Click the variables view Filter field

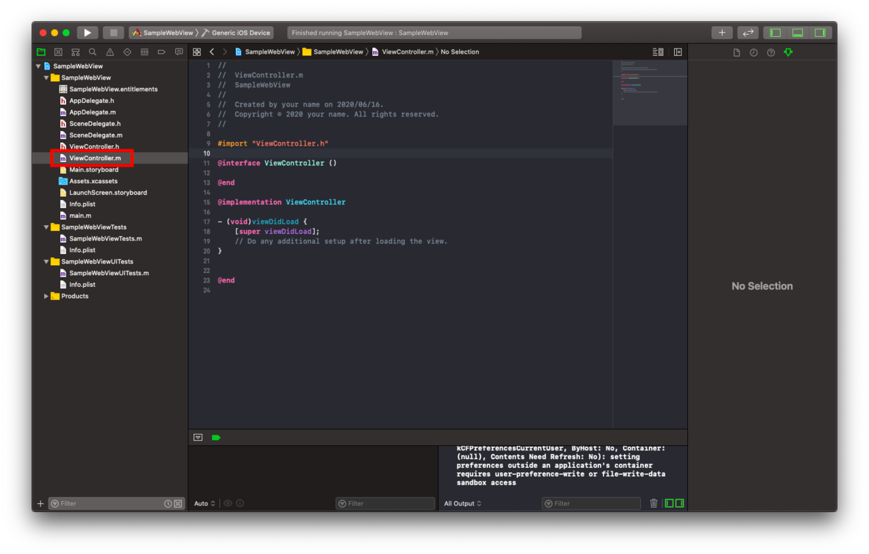[385, 503]
